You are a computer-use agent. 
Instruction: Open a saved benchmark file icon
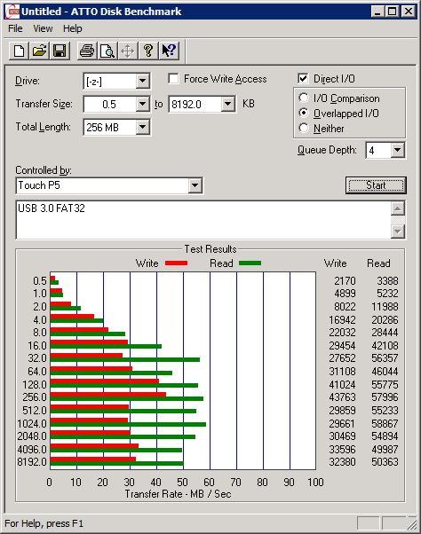tap(39, 51)
